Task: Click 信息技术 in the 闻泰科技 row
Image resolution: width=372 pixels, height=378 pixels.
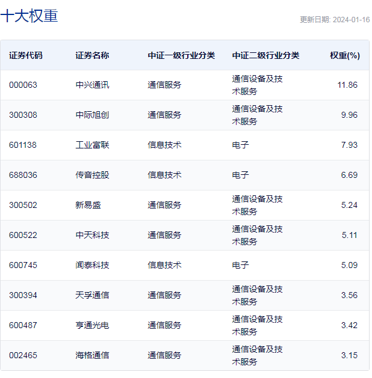Action: click(164, 265)
